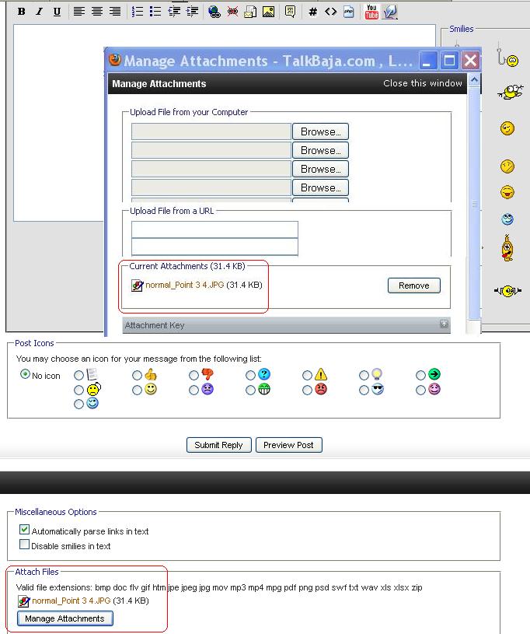Toggle bold formatting in editor toolbar
Viewport: 530px width, 634px height.
[22, 12]
